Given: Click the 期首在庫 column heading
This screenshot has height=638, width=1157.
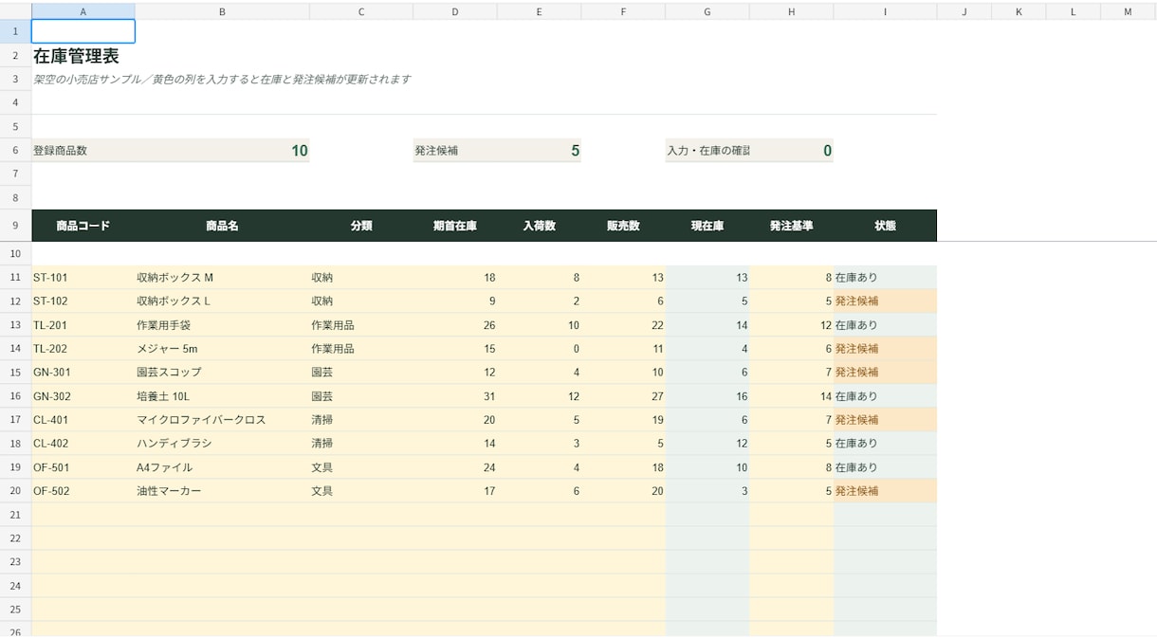Looking at the screenshot, I should [455, 226].
